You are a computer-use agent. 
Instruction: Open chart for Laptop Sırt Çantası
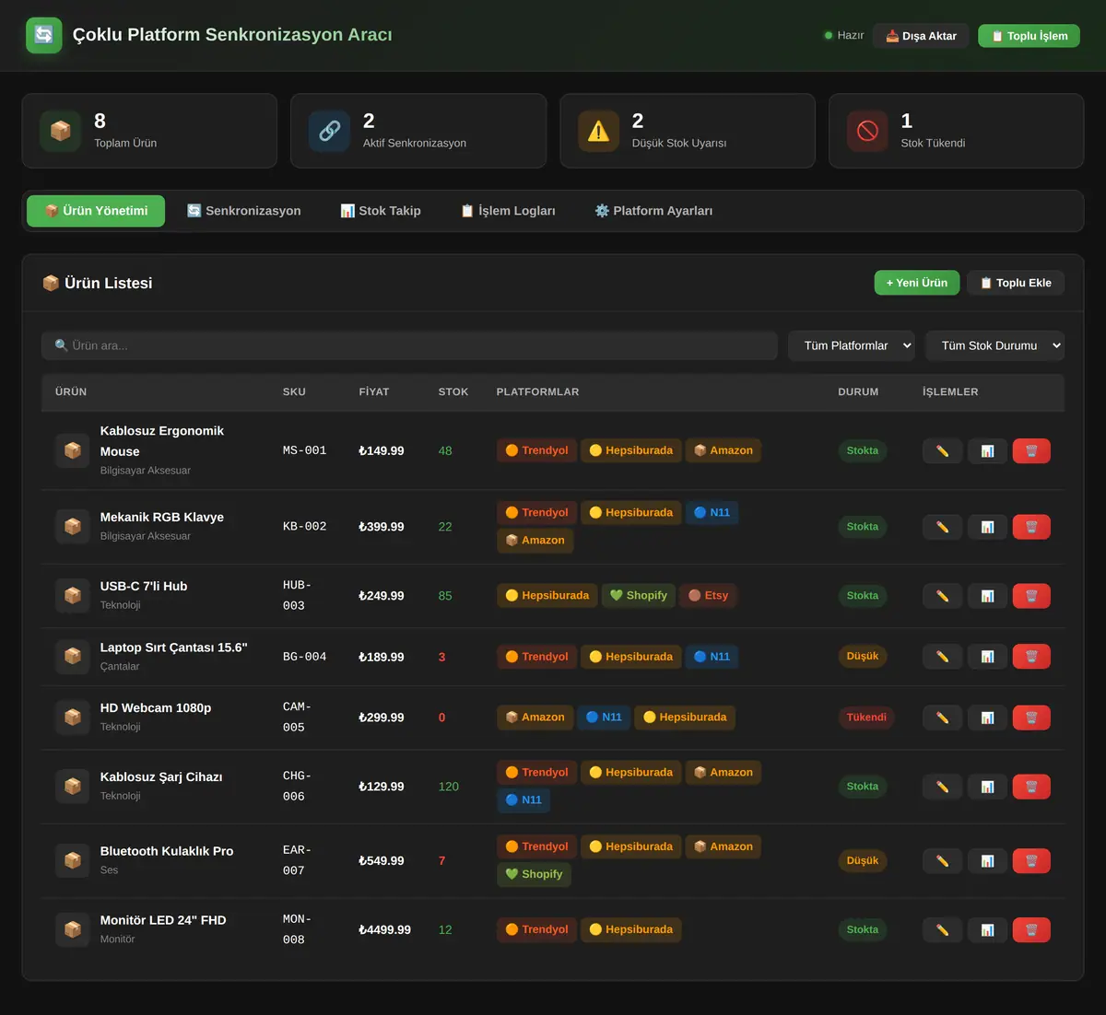987,657
